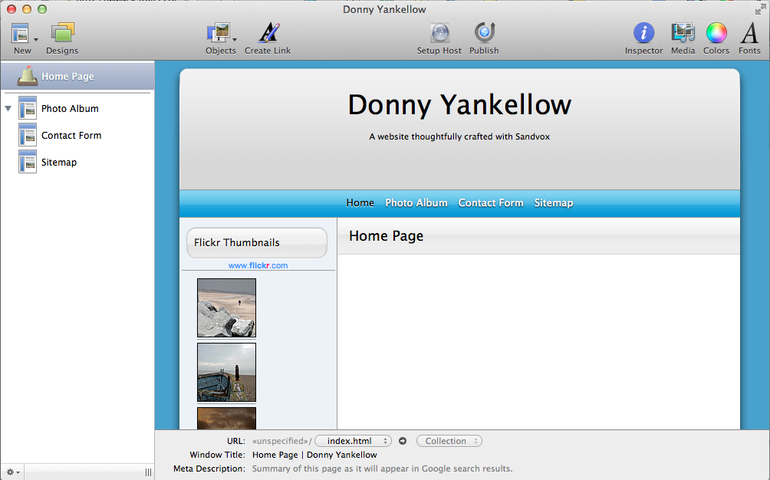Open the Collection type dropdown
This screenshot has width=770, height=480.
[x=449, y=441]
